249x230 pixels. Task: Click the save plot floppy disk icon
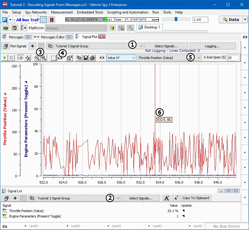pos(86,58)
